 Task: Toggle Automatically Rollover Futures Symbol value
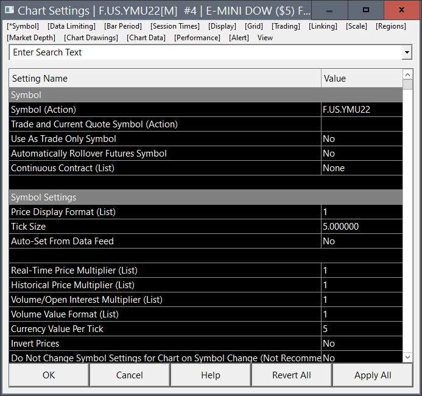(362, 154)
